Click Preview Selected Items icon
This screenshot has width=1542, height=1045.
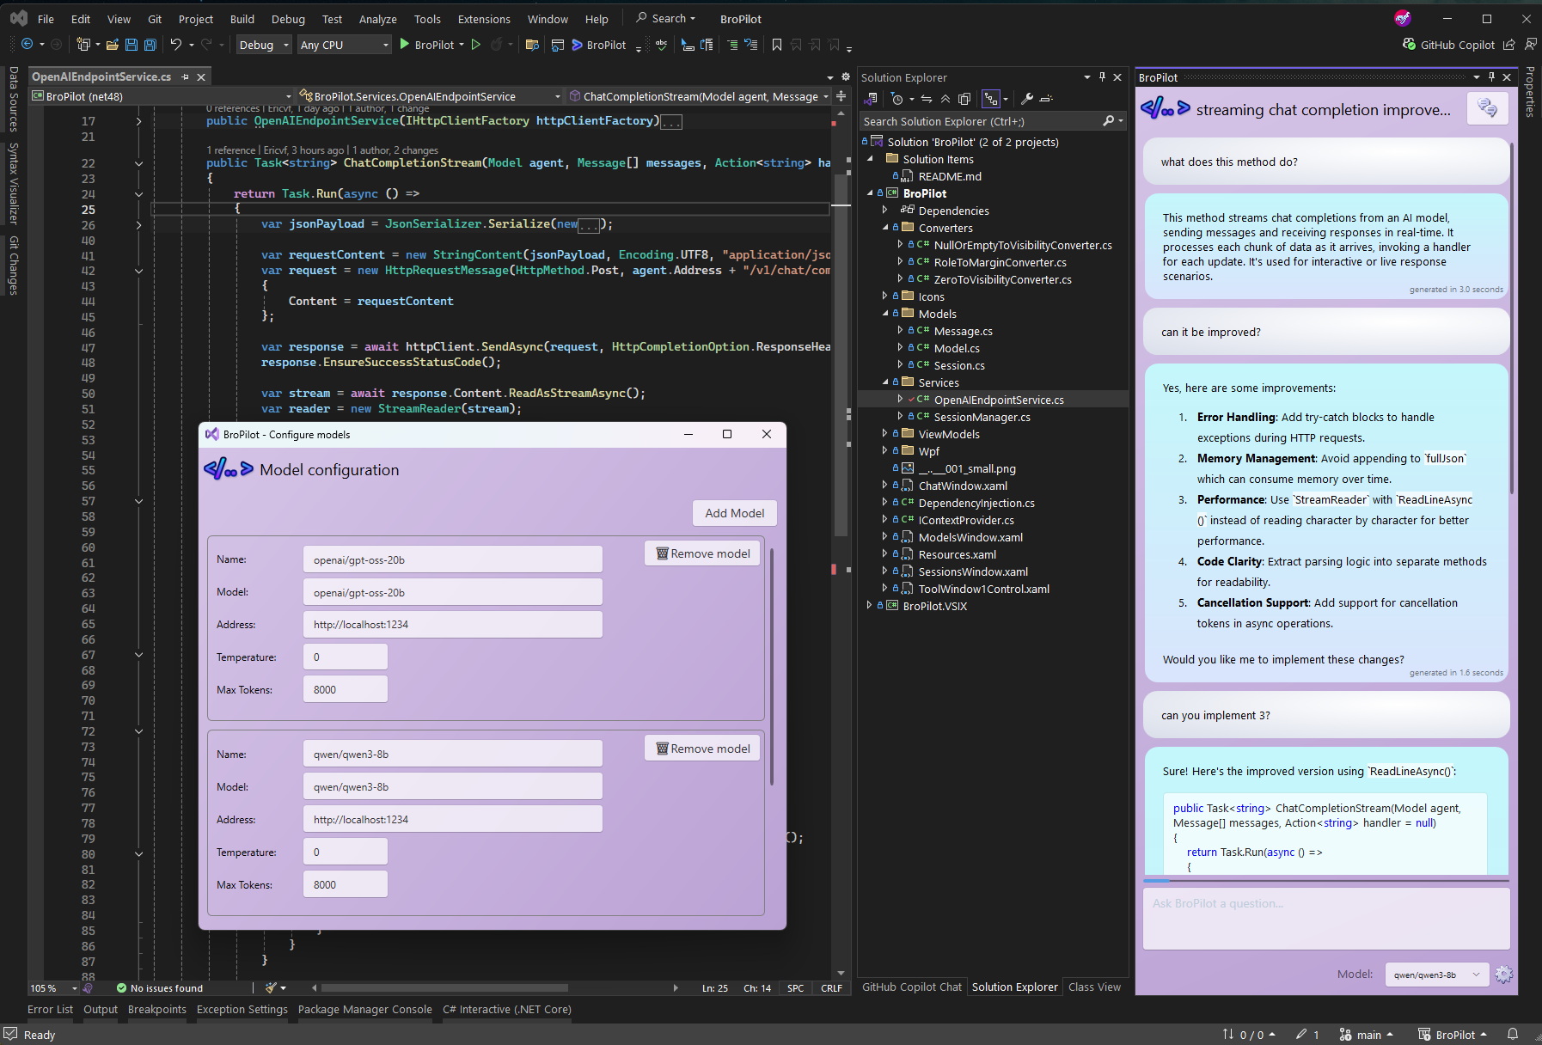coord(1046,99)
